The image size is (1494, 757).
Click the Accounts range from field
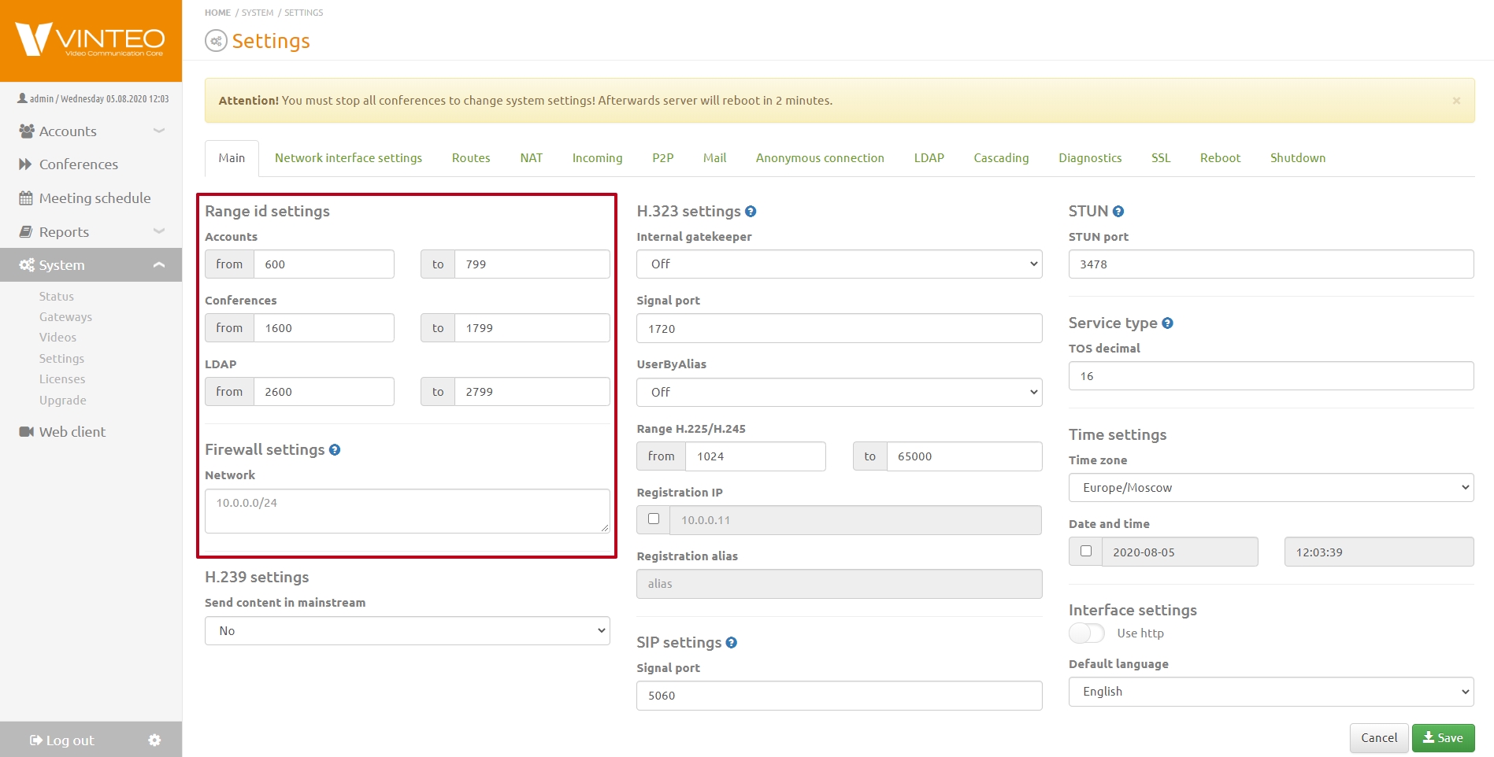click(324, 264)
